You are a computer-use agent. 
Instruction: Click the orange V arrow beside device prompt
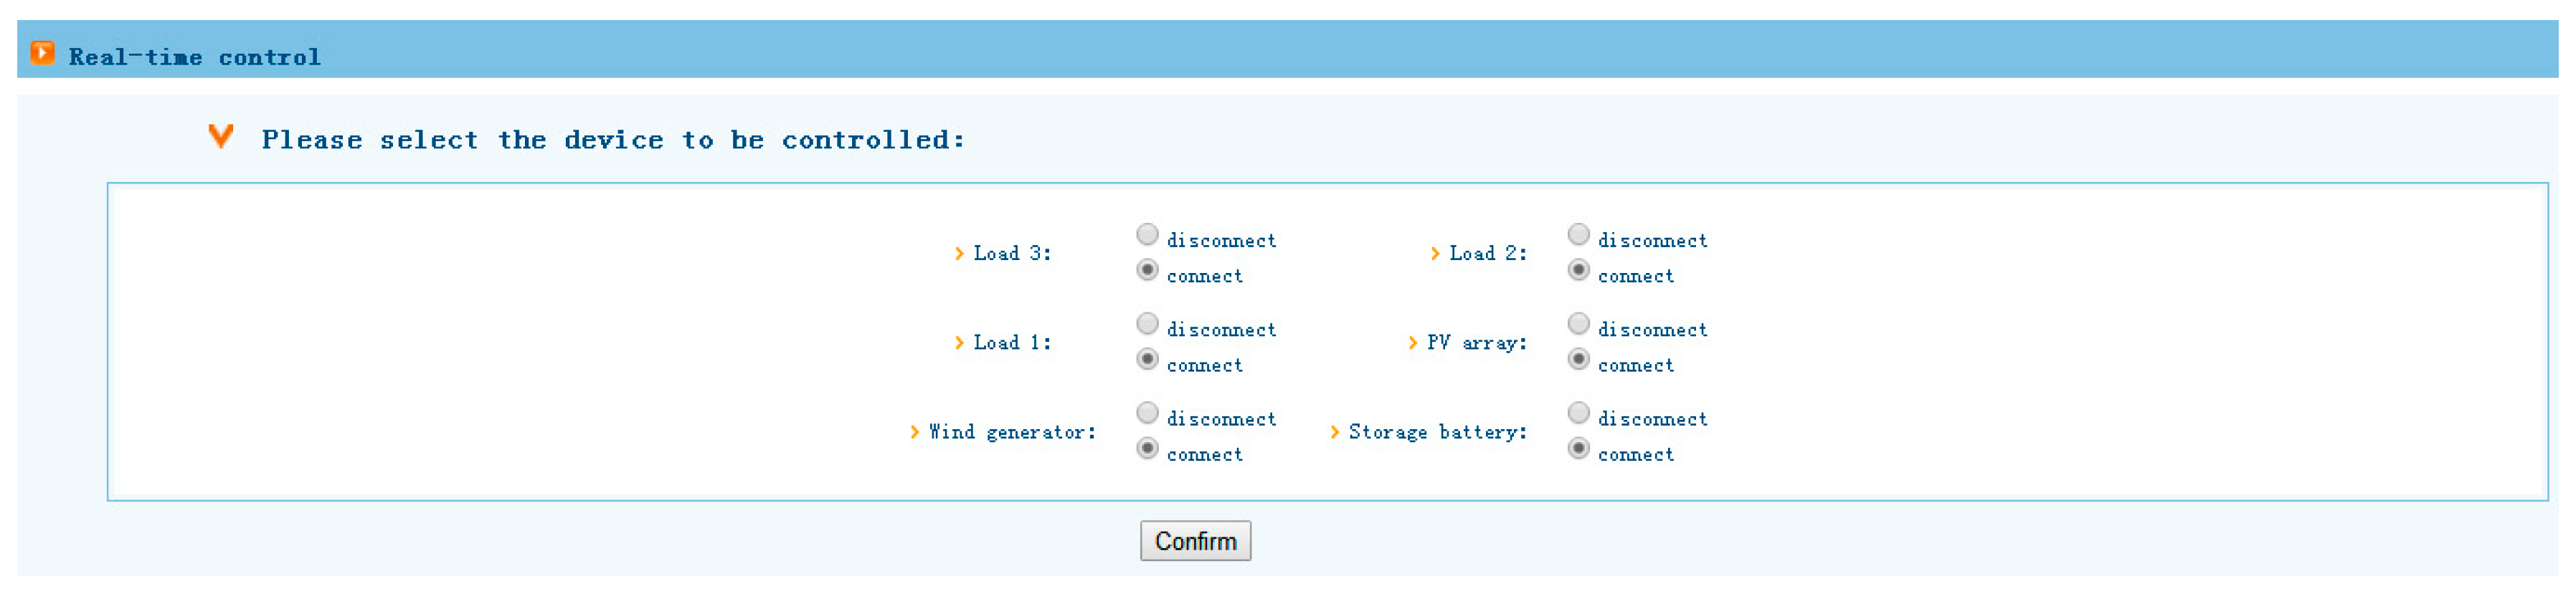[221, 135]
